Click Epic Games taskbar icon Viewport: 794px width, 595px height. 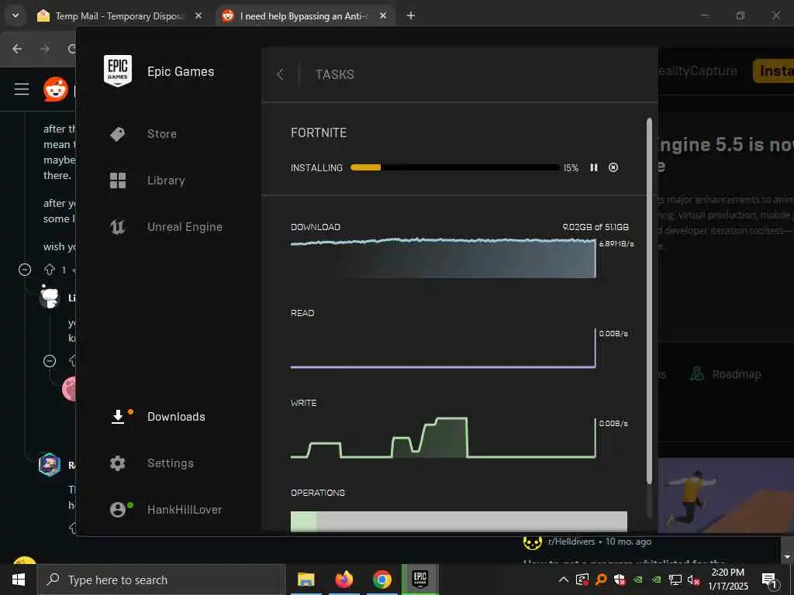(420, 579)
